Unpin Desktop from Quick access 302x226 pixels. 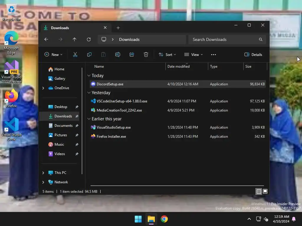tap(77, 107)
